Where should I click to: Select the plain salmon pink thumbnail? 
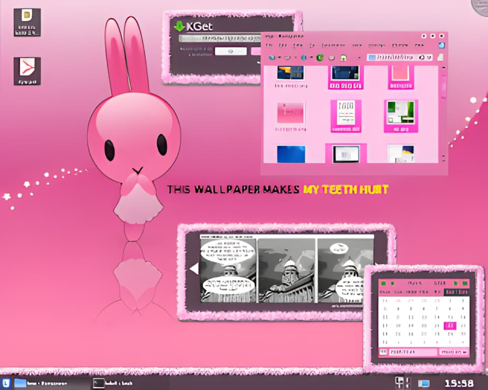(x=401, y=74)
